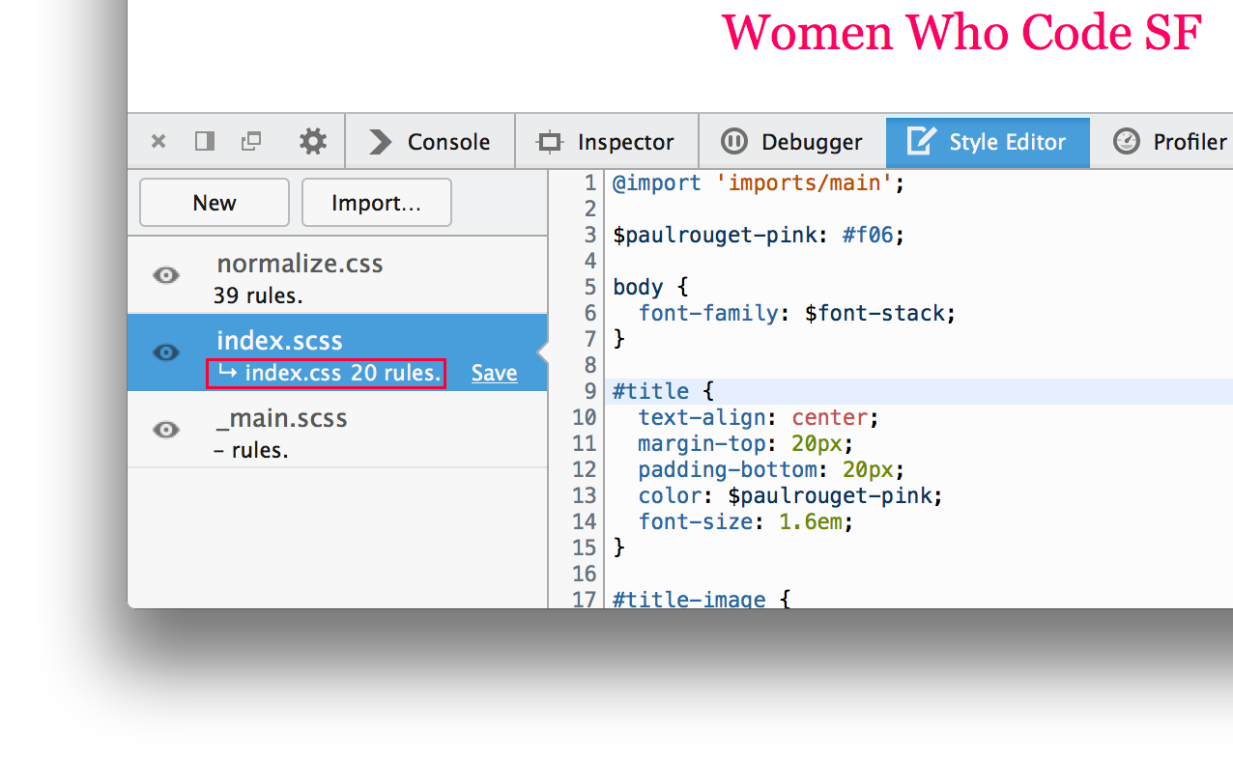Click text-align: center line
The image size is (1233, 759).
point(759,418)
